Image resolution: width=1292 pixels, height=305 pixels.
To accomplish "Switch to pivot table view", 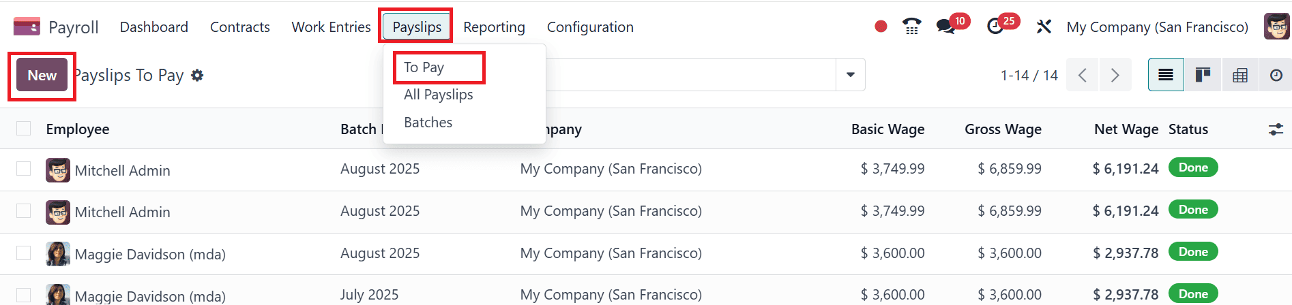I will (1239, 75).
